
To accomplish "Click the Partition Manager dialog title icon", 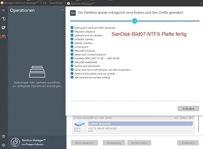I will tap(69, 4).
